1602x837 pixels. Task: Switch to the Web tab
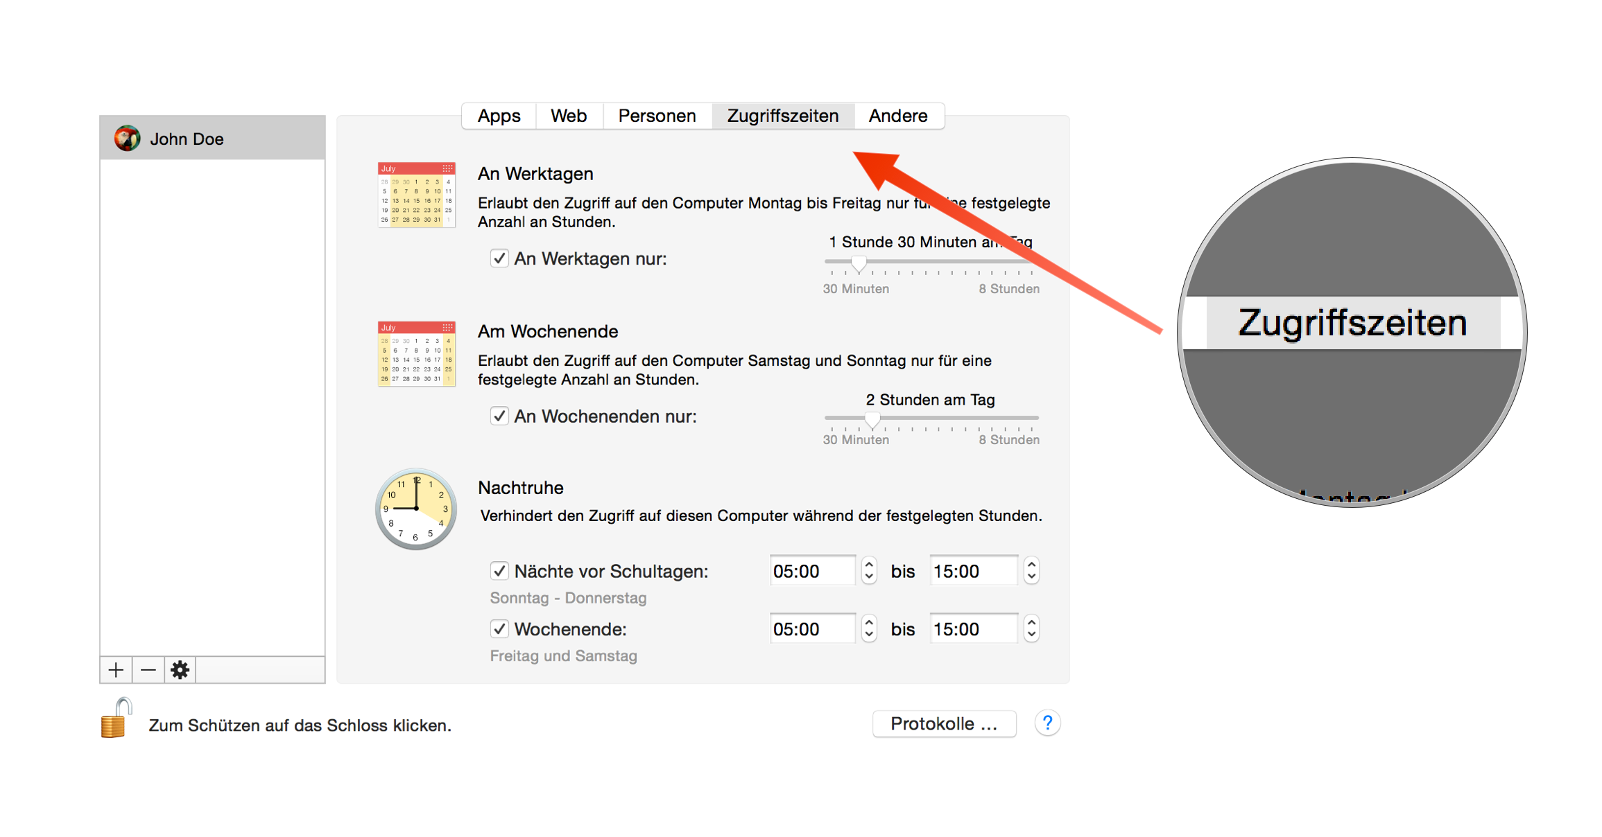point(568,115)
